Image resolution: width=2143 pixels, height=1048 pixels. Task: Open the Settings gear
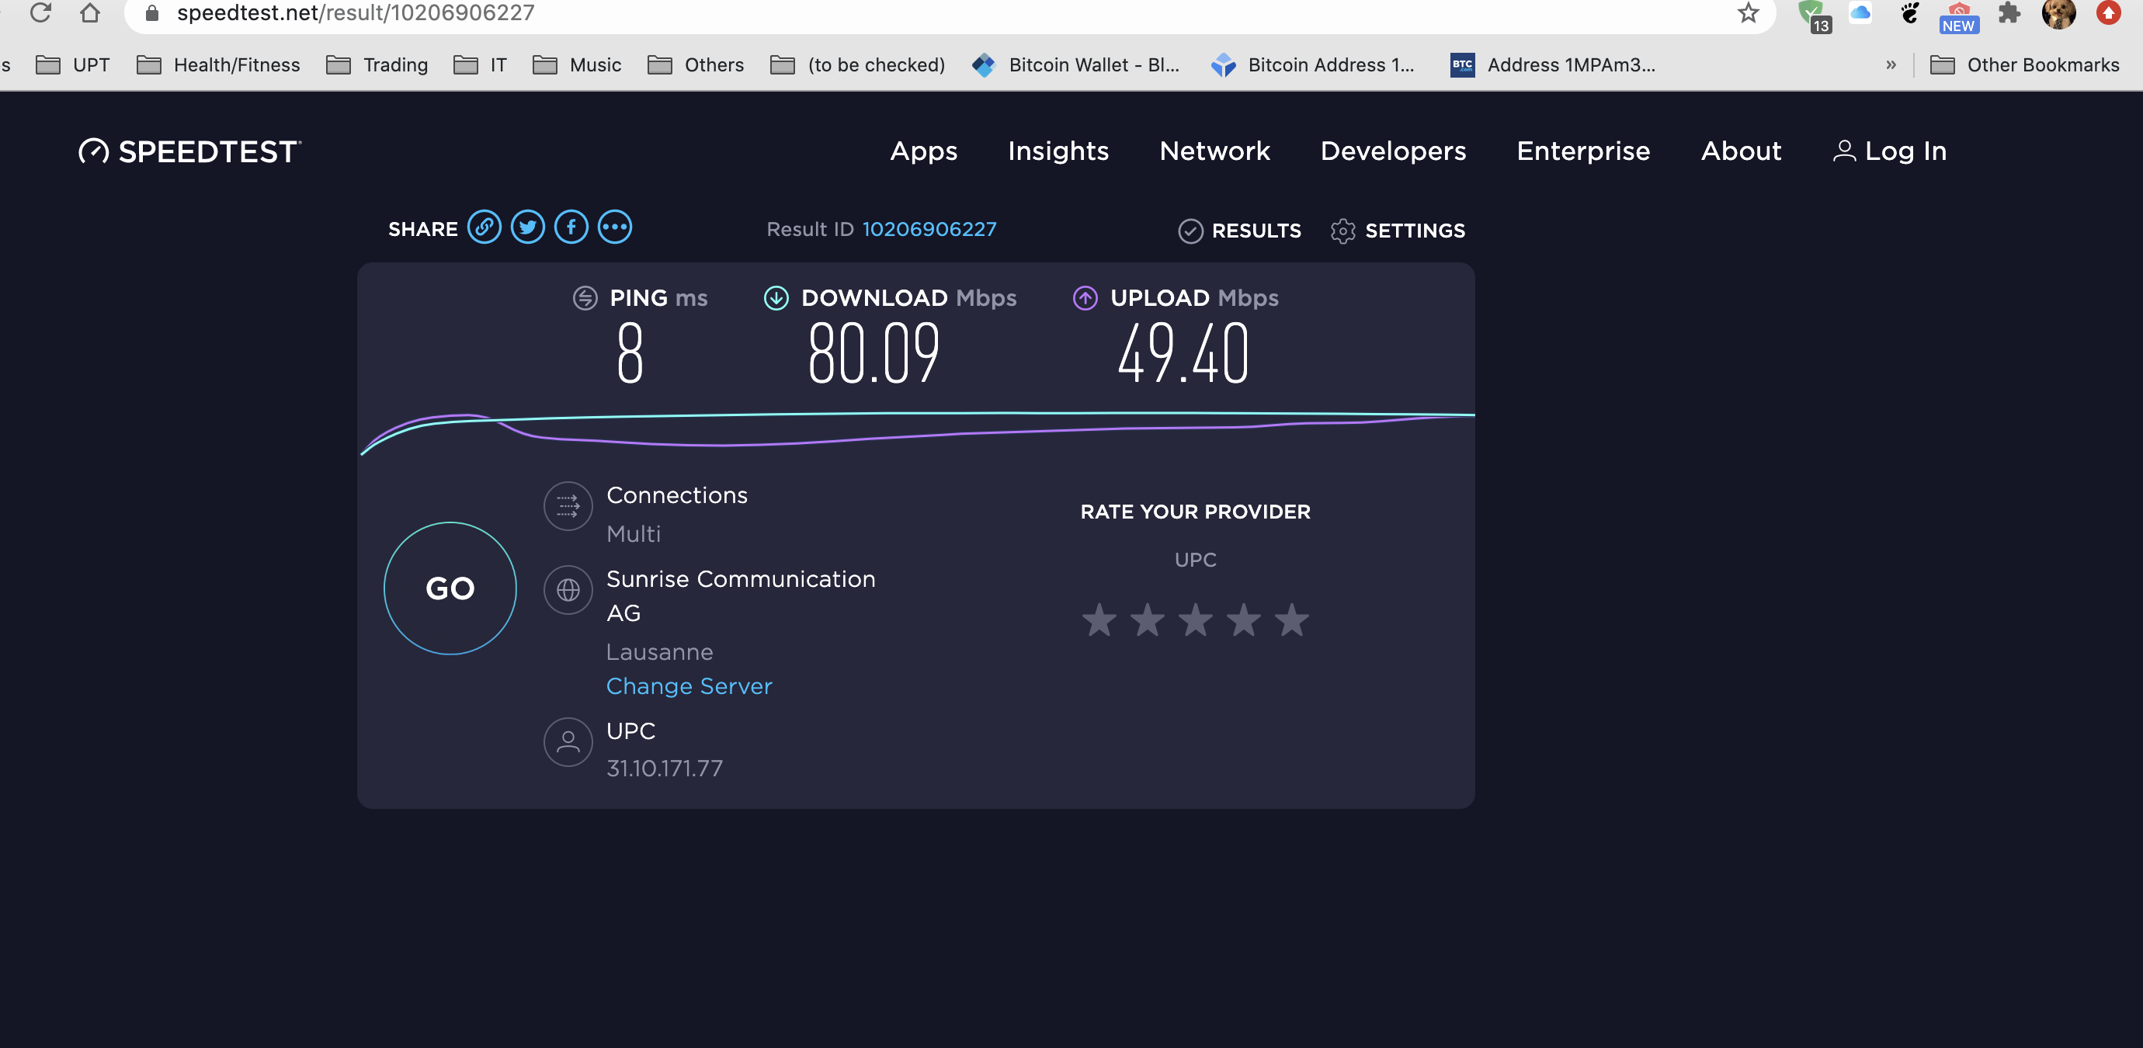point(1398,231)
